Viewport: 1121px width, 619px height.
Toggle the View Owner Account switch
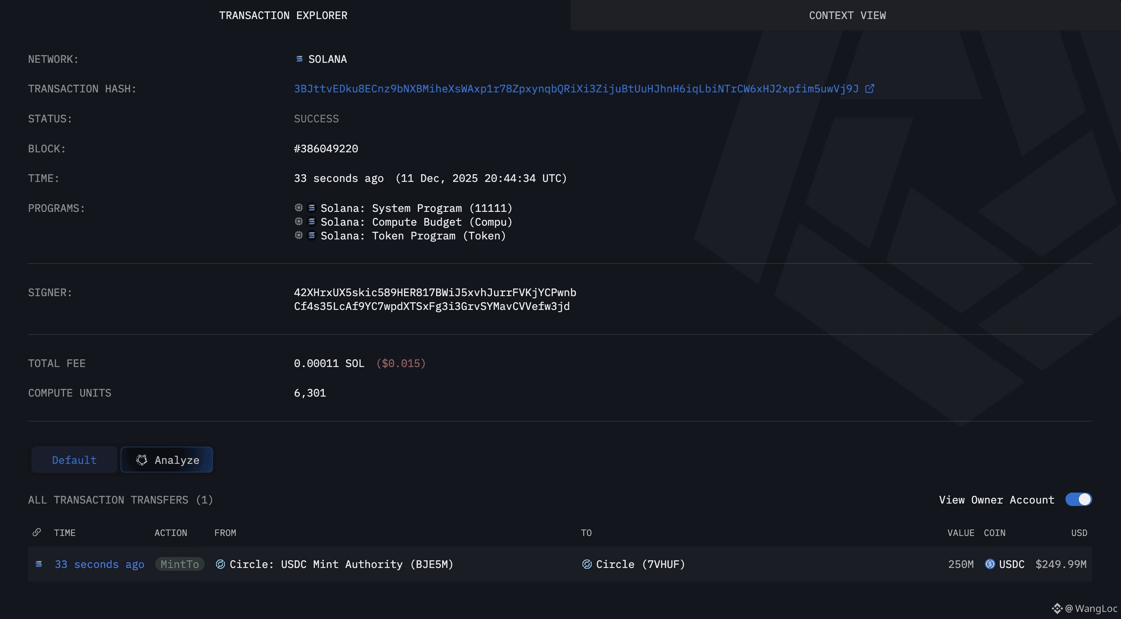tap(1078, 499)
